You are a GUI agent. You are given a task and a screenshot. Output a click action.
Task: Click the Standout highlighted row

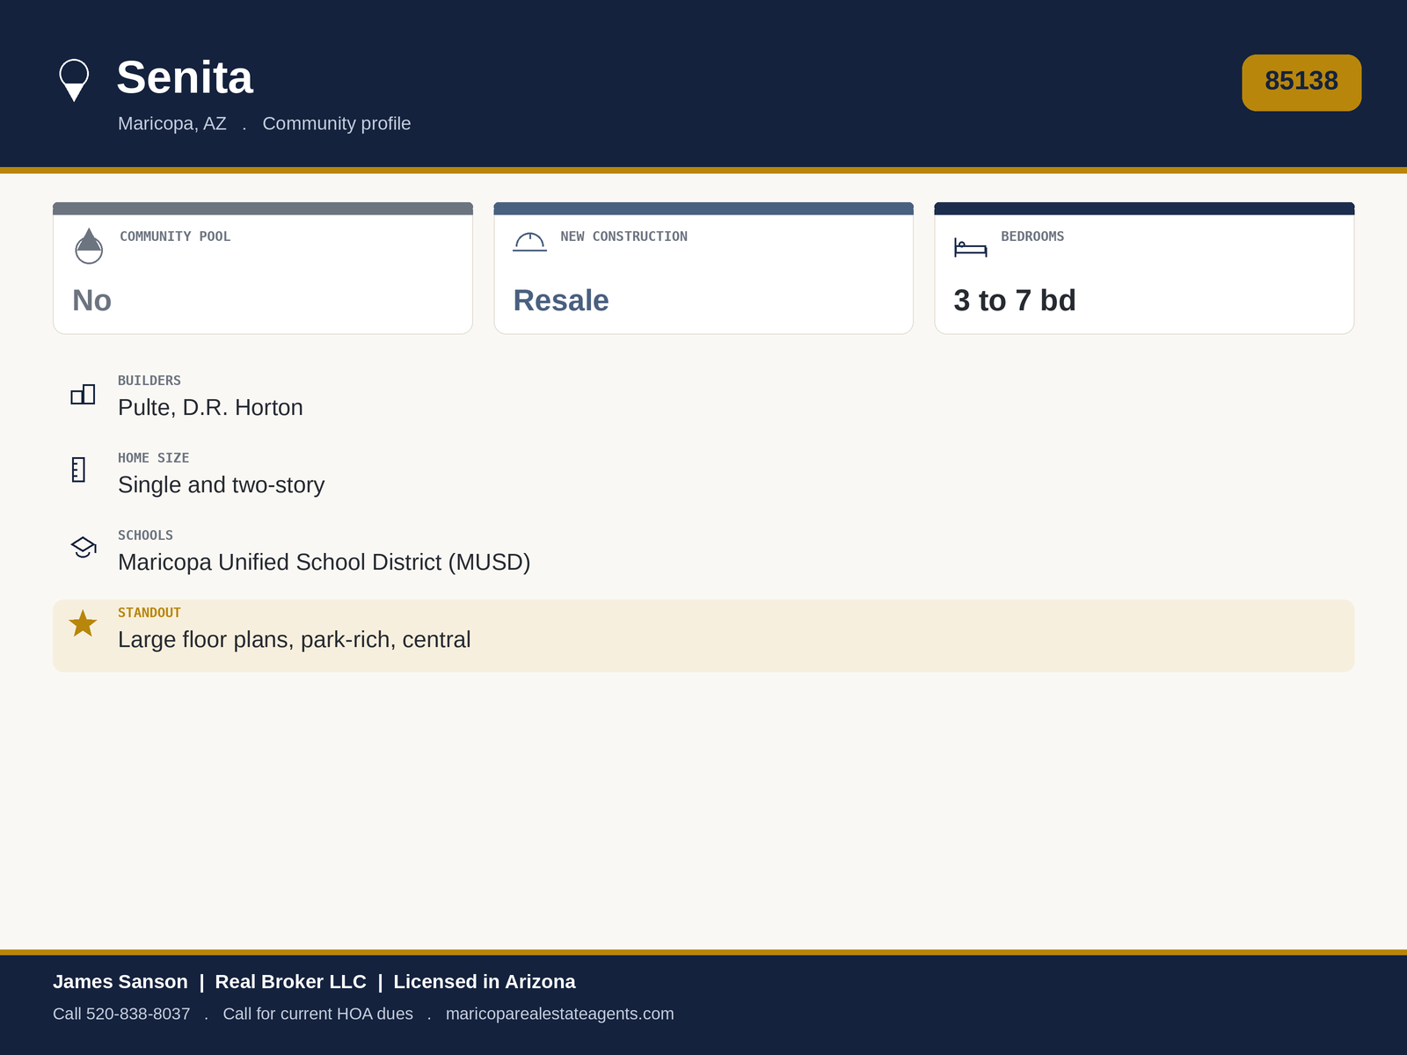click(703, 636)
